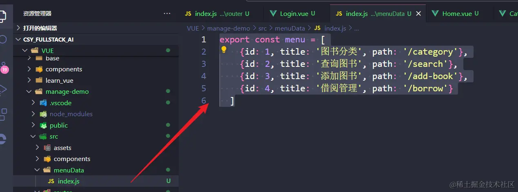Click the public folder icon
This screenshot has width=518, height=192.
point(43,125)
